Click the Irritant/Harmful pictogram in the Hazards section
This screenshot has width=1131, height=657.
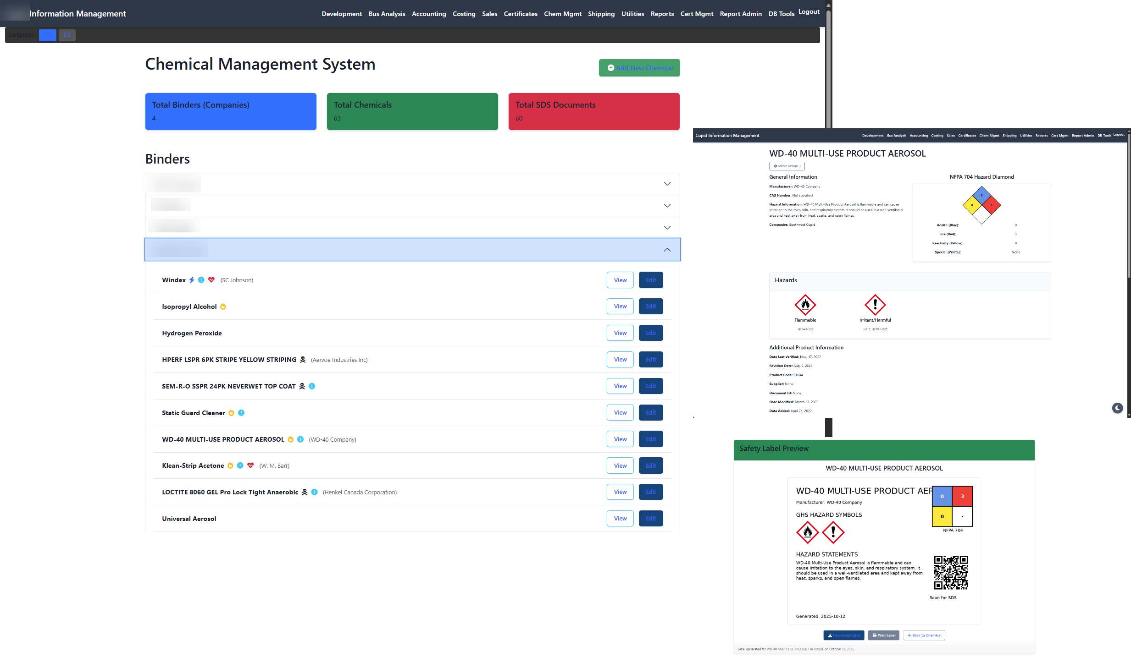coord(875,305)
